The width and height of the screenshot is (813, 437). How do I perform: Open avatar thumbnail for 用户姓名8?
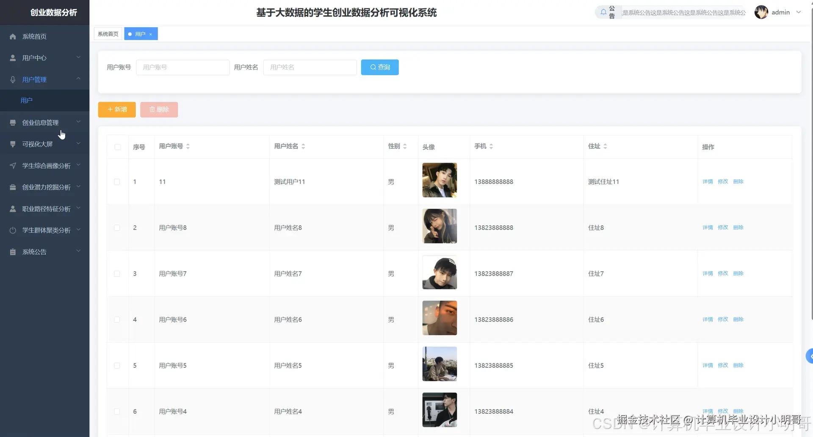tap(440, 226)
